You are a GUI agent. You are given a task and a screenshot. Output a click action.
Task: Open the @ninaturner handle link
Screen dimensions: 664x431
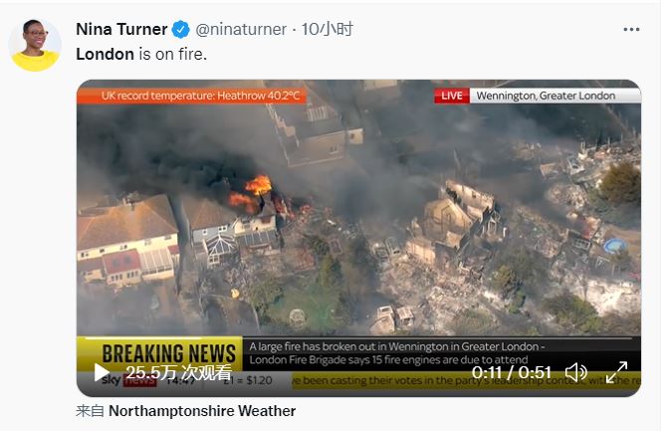pyautogui.click(x=241, y=29)
